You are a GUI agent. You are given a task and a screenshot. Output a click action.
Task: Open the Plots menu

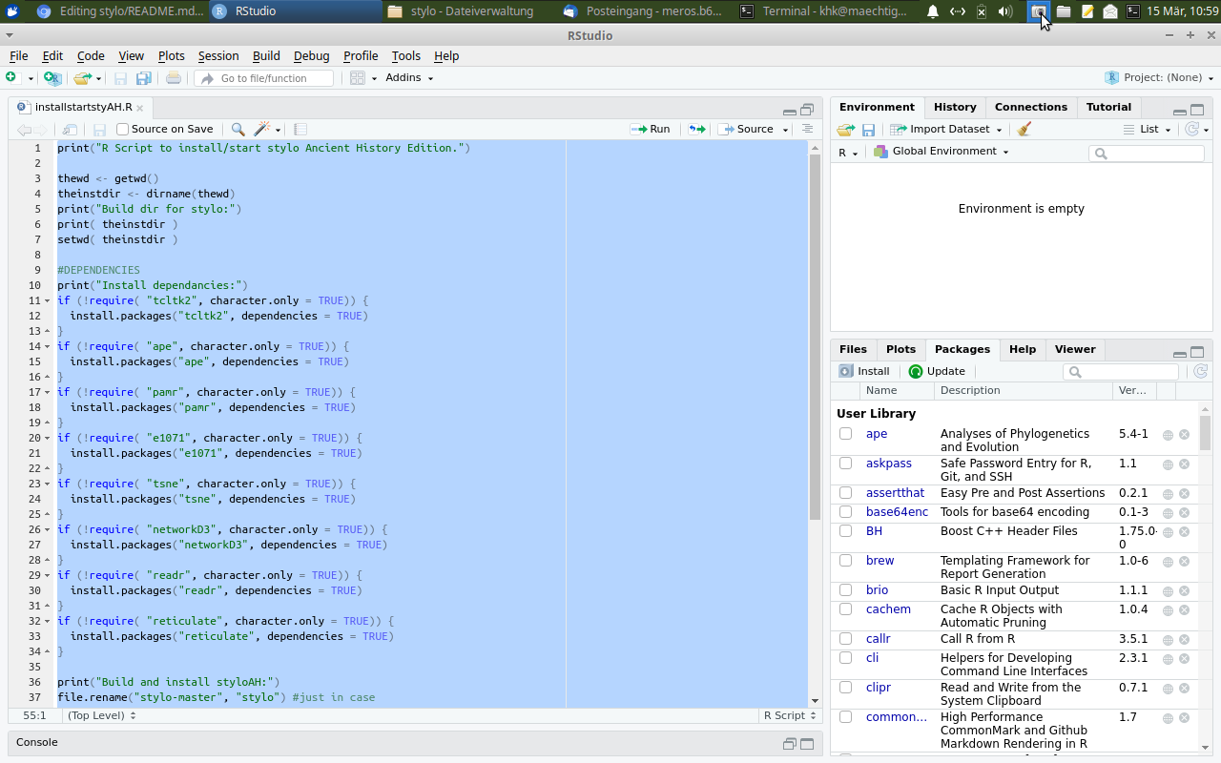click(x=172, y=56)
